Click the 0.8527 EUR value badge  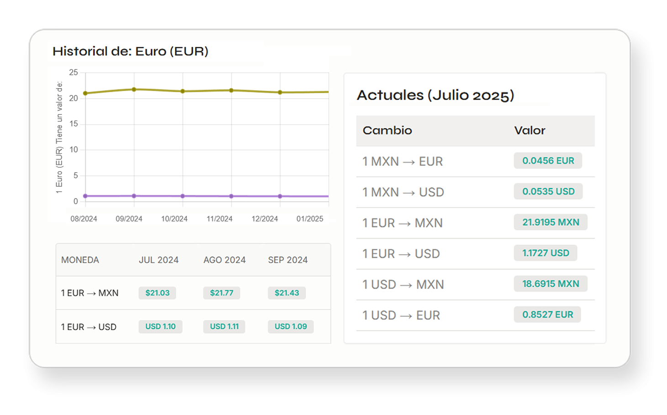pyautogui.click(x=547, y=315)
